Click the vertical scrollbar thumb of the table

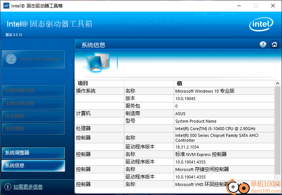[x=278, y=130]
